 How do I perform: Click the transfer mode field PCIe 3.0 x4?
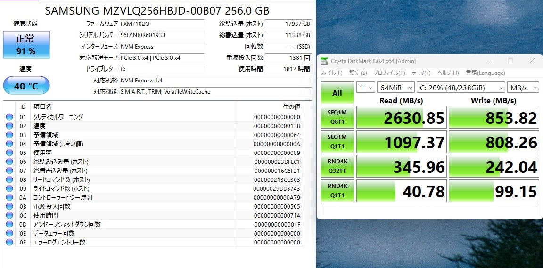click(162, 58)
